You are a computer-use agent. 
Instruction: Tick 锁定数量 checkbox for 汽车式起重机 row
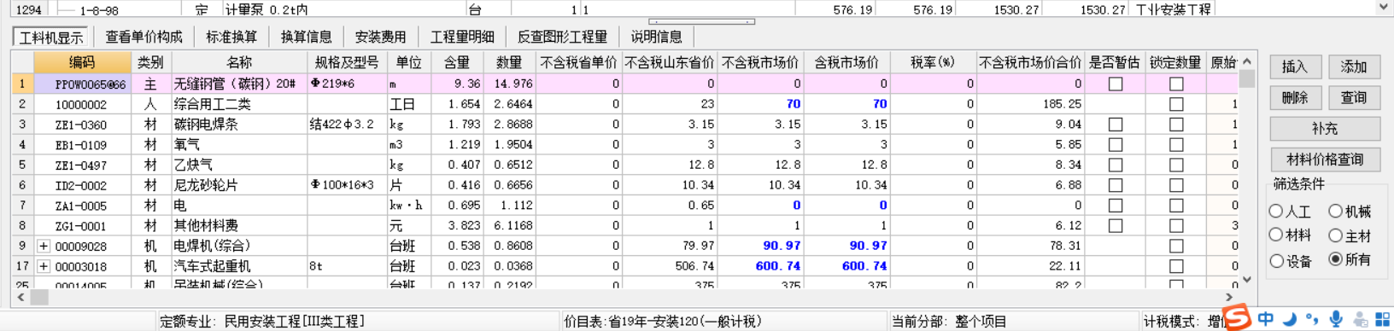(1176, 266)
